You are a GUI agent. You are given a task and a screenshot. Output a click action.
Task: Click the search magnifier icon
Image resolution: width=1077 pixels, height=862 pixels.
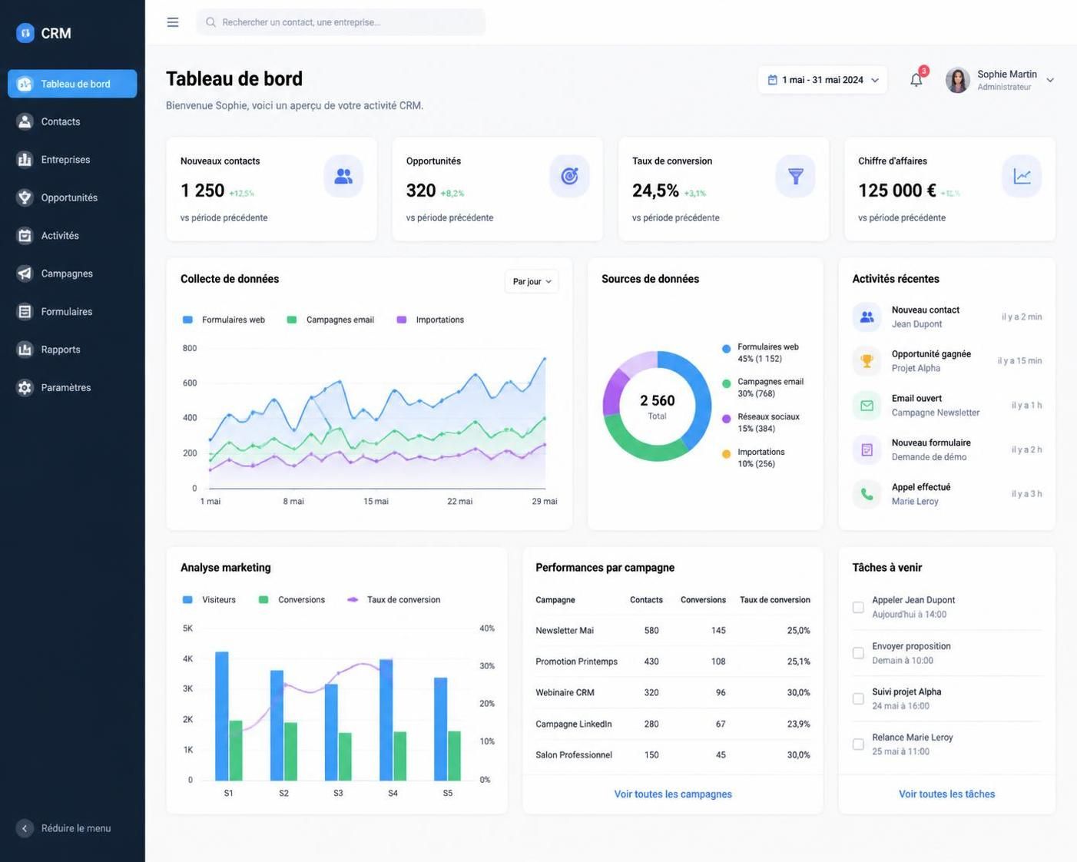point(210,22)
